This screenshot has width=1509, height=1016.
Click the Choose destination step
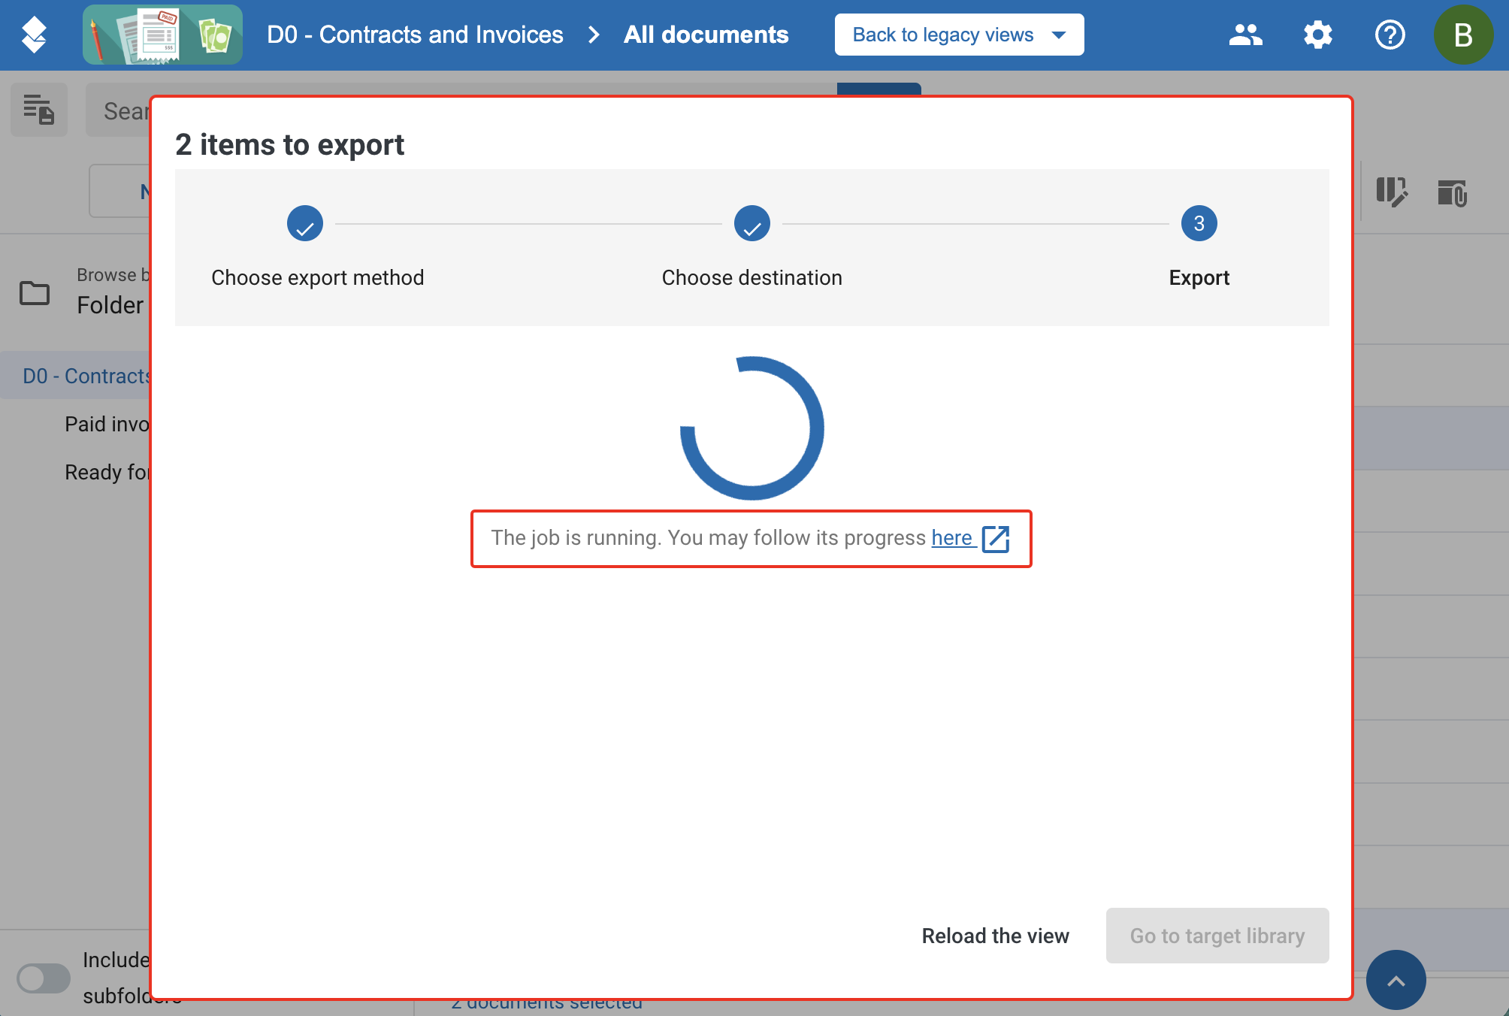point(751,246)
